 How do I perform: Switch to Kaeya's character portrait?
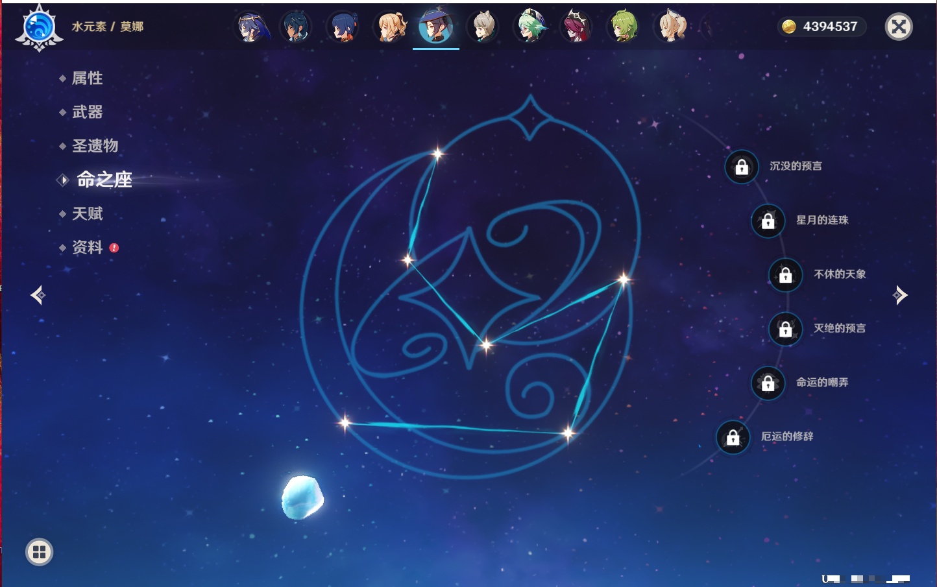296,27
